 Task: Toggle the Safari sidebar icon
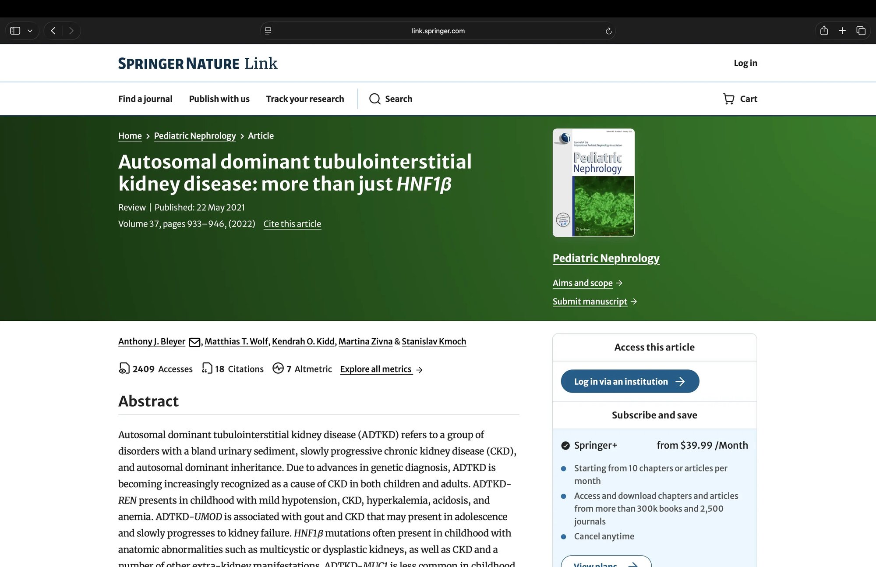point(15,31)
